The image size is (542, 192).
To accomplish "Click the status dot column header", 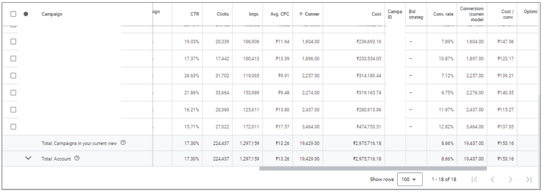I will click(26, 14).
